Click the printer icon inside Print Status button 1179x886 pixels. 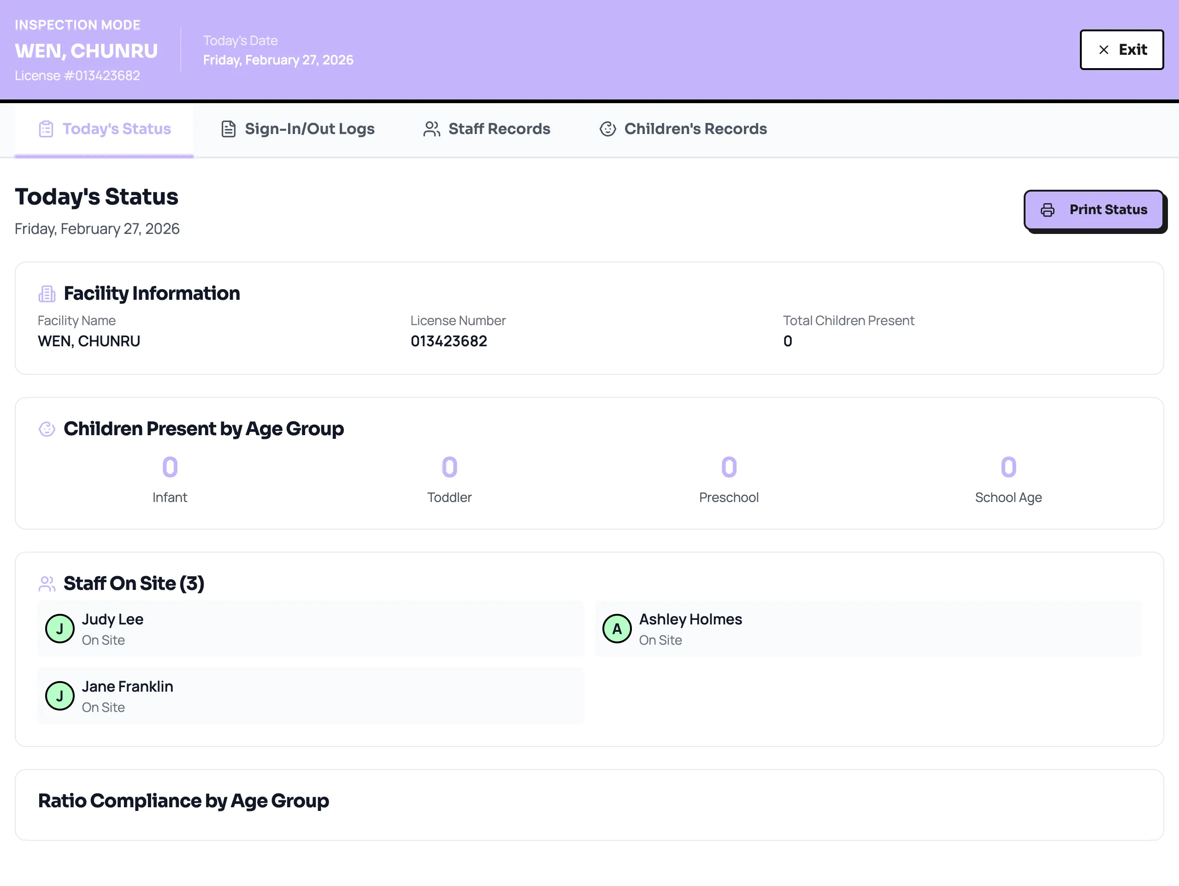[x=1049, y=210]
